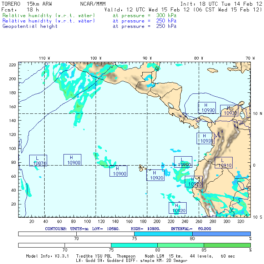Click the '70 W' longitude label

(250, 58)
